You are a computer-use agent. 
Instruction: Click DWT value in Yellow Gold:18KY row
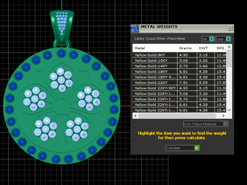(x=203, y=71)
